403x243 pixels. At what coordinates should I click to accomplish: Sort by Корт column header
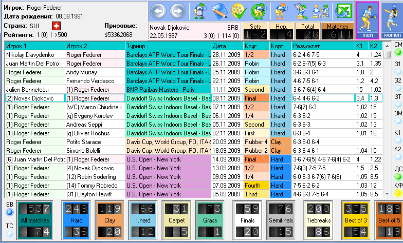point(281,46)
